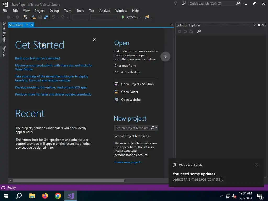Open 'Build your first app in 5 minutes!' link

point(37,58)
